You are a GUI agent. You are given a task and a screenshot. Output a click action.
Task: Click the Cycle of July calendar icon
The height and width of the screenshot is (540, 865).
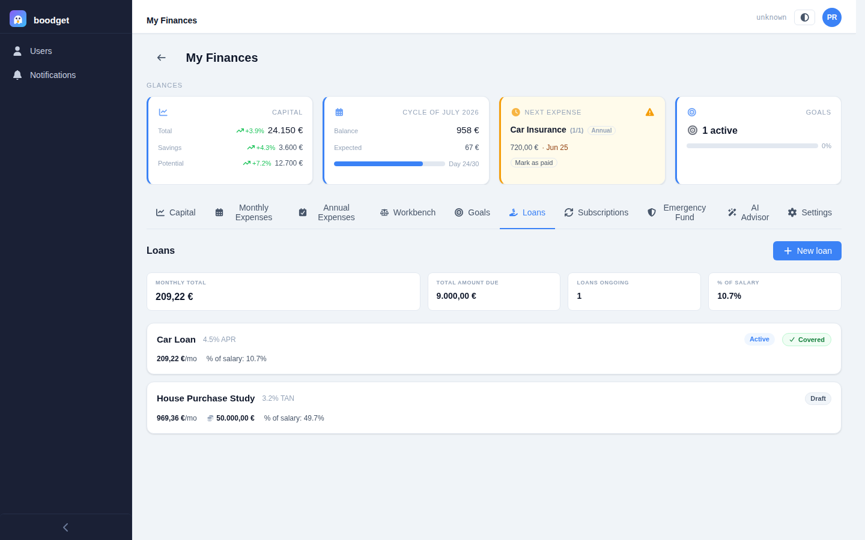339,112
